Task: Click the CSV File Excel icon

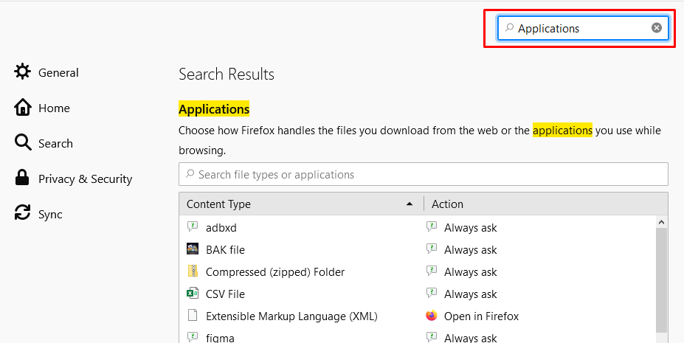Action: click(x=193, y=294)
